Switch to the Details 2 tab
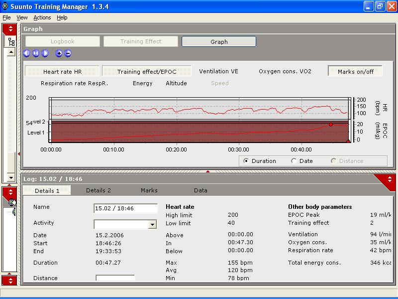 pos(99,190)
